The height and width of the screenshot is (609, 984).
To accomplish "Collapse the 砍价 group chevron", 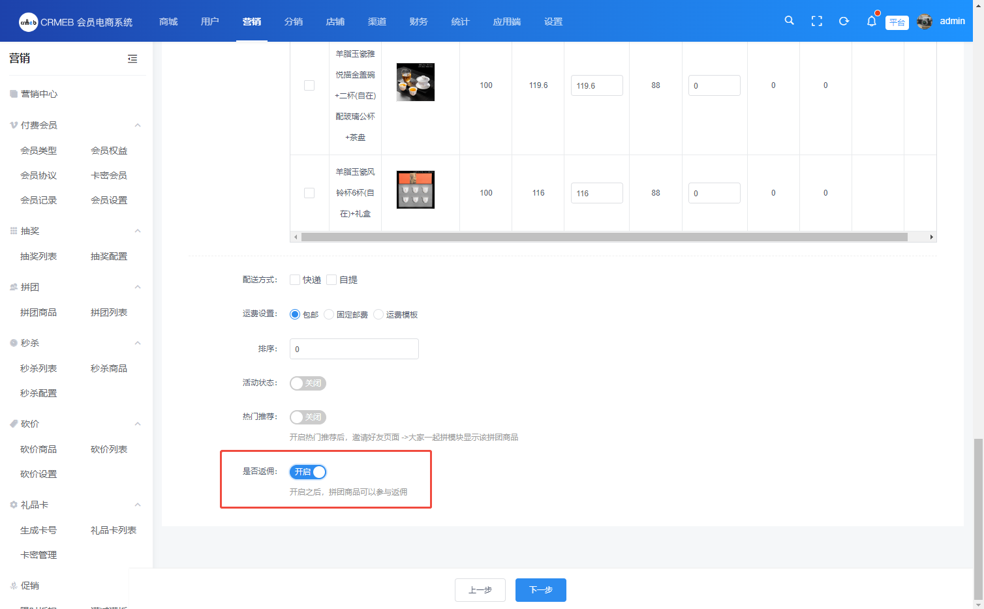I will [x=138, y=424].
